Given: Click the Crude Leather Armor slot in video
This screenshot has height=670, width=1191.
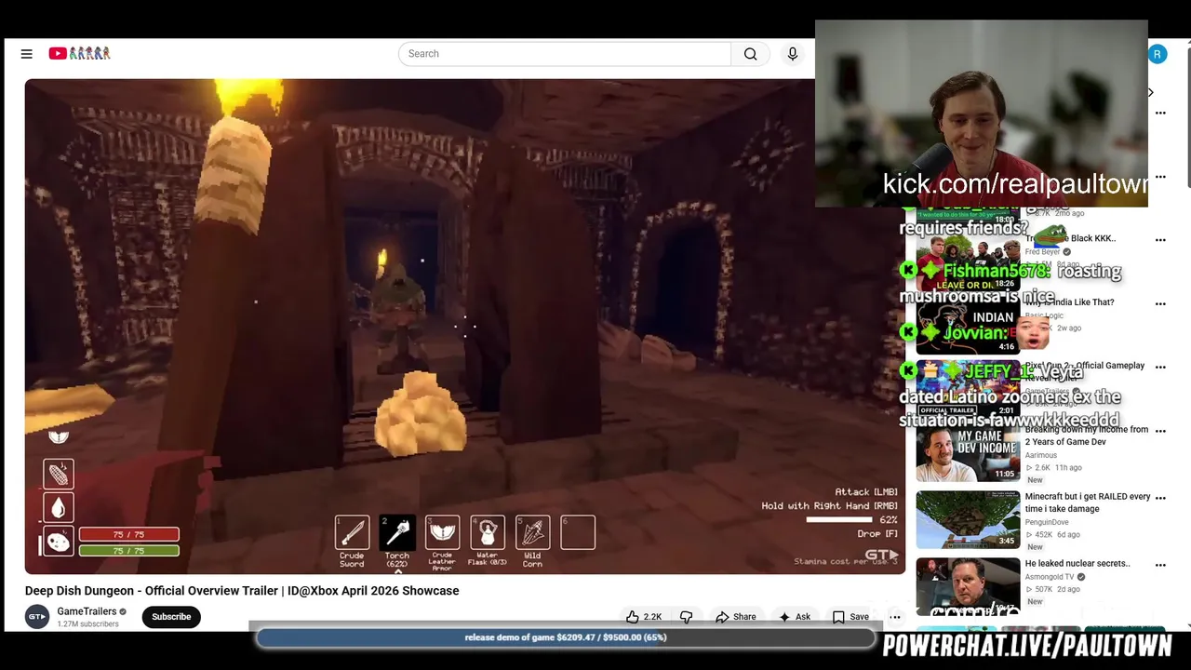Looking at the screenshot, I should (442, 532).
